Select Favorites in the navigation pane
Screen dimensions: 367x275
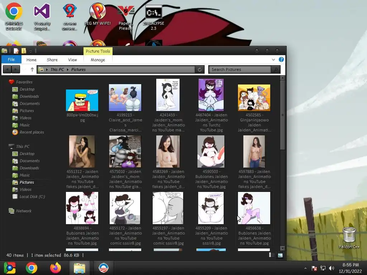coord(24,82)
